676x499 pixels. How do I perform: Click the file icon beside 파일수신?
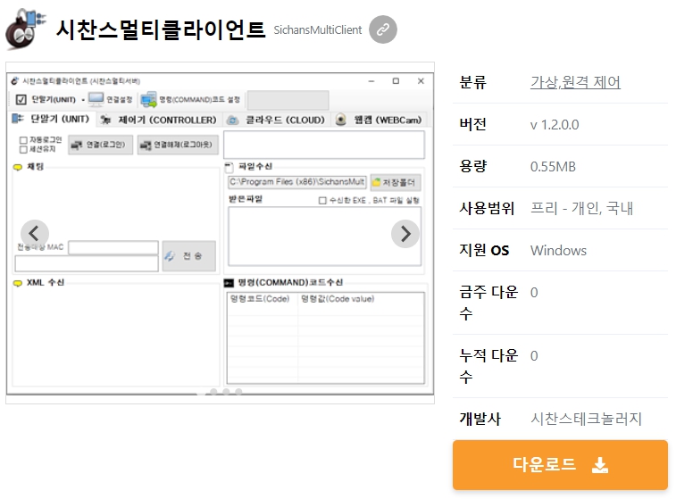tap(229, 167)
